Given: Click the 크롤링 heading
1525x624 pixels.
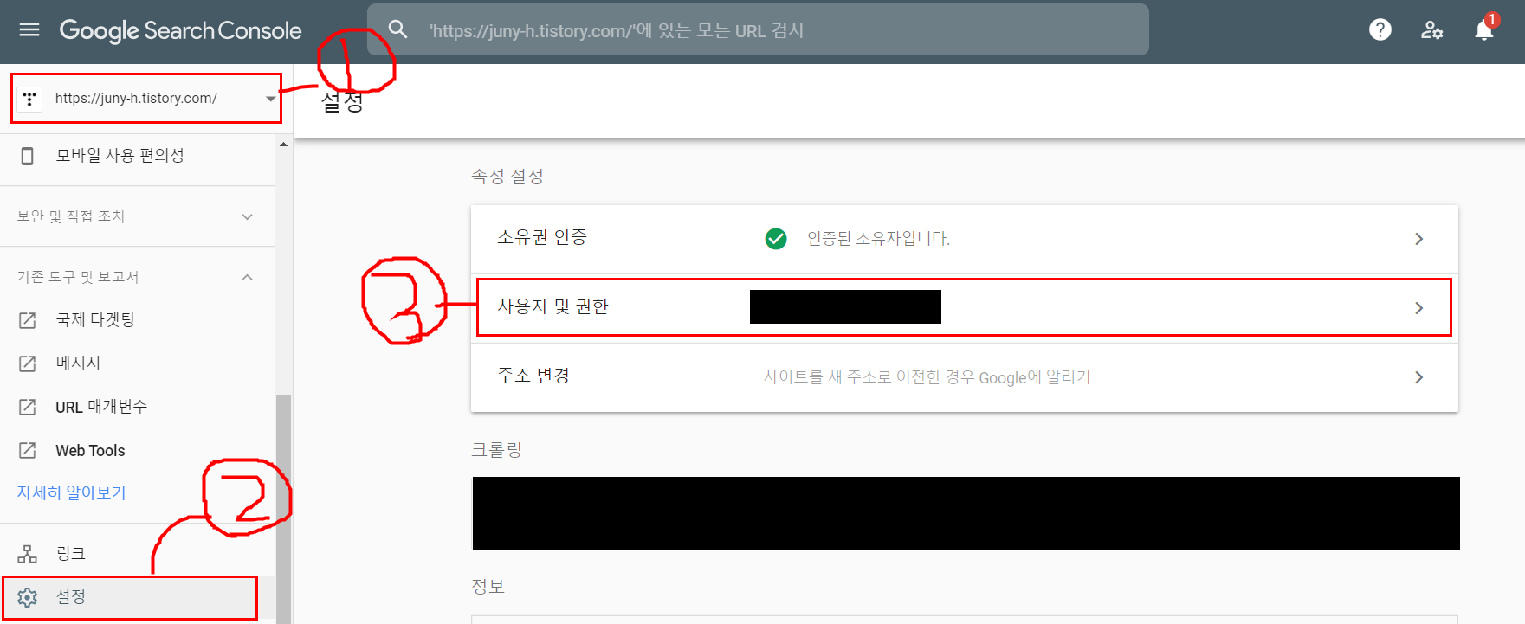Looking at the screenshot, I should 497,450.
